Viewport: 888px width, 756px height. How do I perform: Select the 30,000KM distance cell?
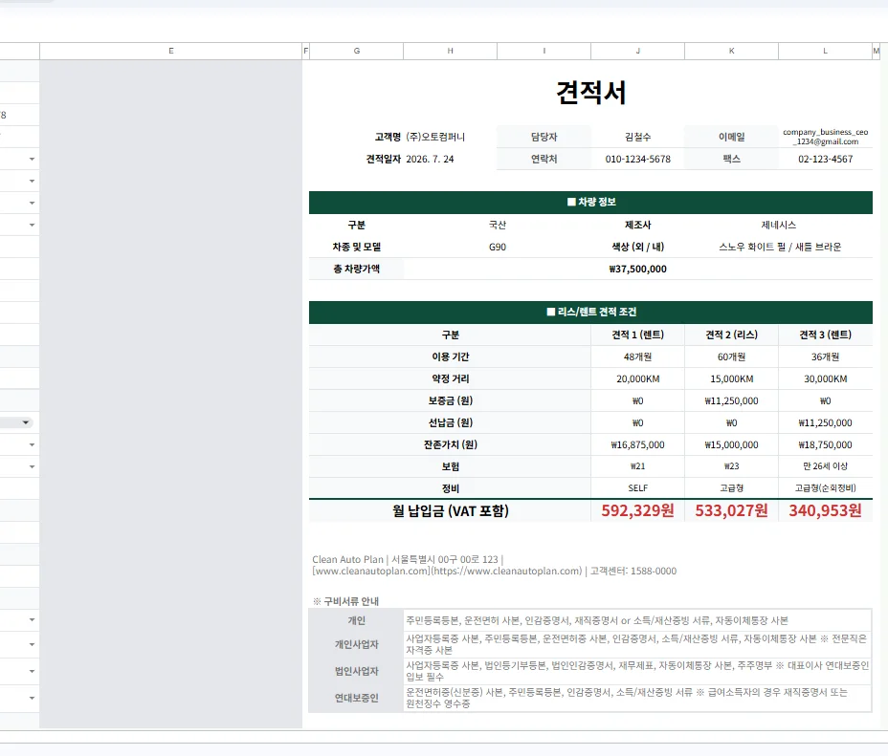click(x=825, y=378)
